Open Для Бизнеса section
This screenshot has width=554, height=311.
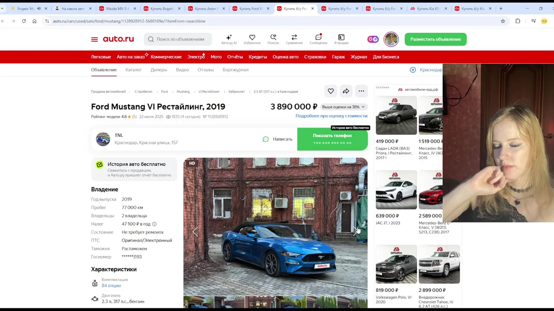click(386, 57)
